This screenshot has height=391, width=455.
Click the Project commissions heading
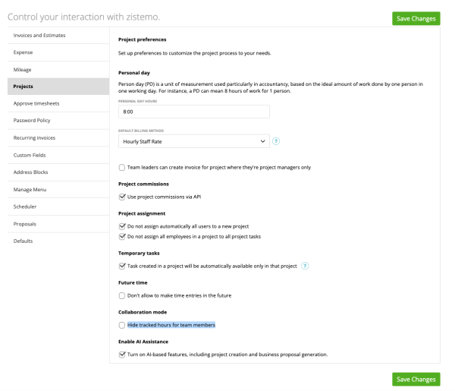pyautogui.click(x=143, y=184)
